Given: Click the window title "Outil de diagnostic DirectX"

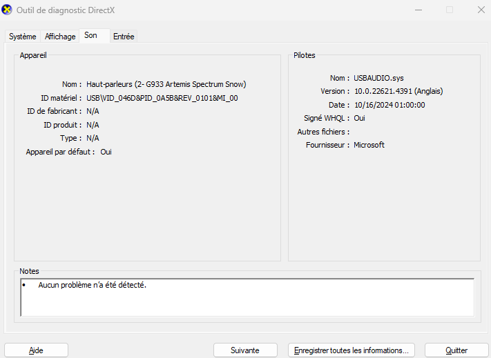Looking at the screenshot, I should 66,10.
